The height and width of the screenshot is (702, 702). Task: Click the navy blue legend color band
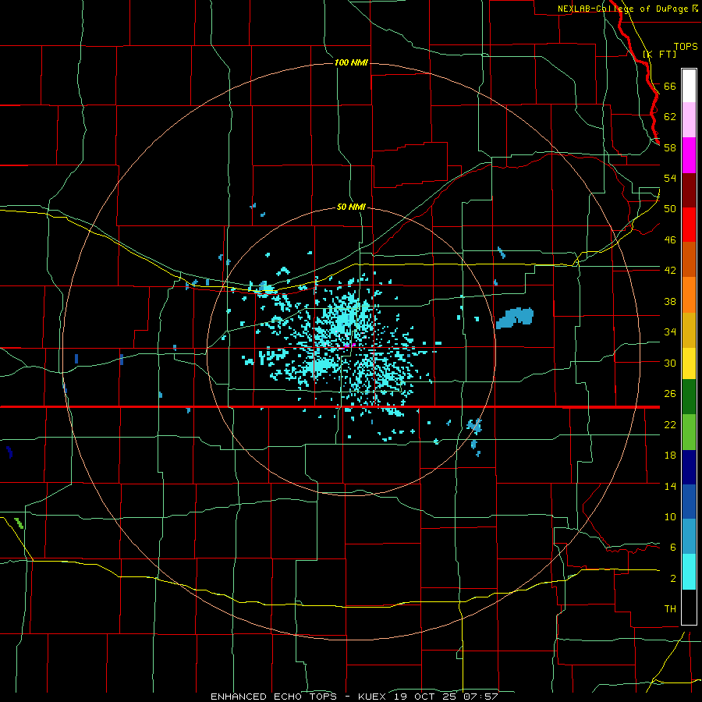(x=689, y=467)
